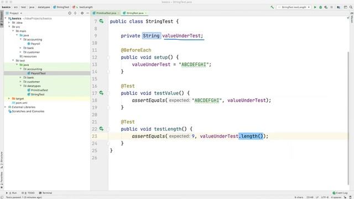
Task: Click the UTF-8 encoding in status bar
Action: [325, 197]
